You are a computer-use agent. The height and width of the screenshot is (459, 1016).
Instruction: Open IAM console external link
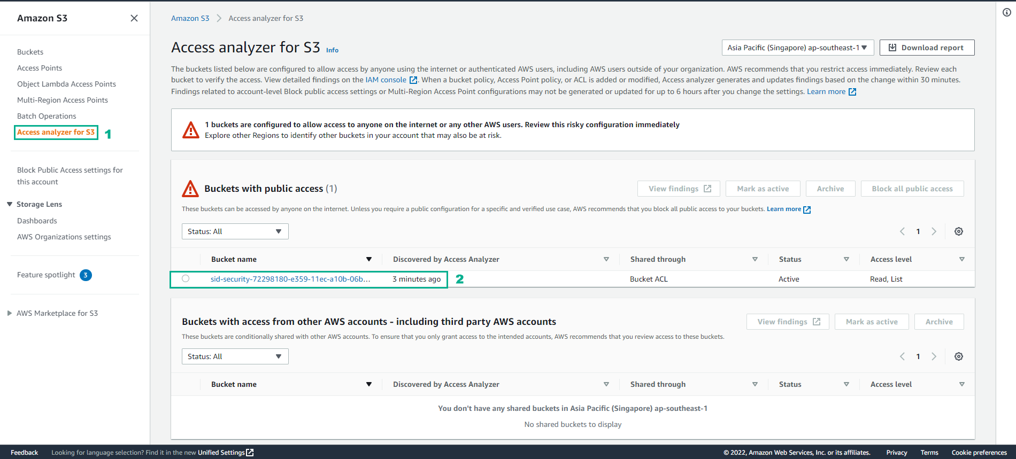pyautogui.click(x=391, y=80)
